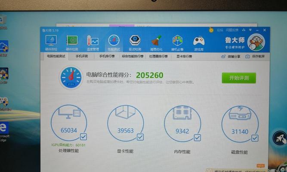This screenshot has height=172, width=287.
Task: Switch to 手机排行榜 tab
Action: 107,56
